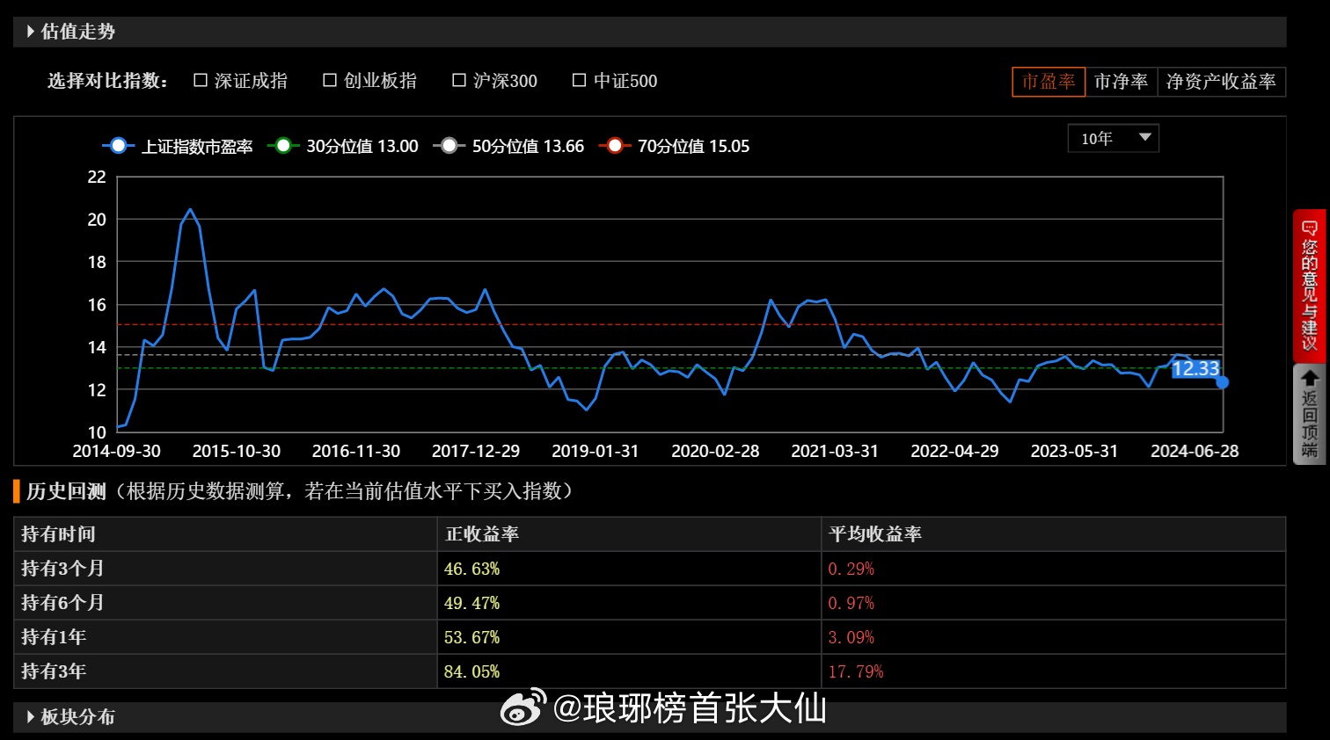Screen dimensions: 1330x740
Task: Select the 持有6个月 row label
Action: tap(62, 603)
